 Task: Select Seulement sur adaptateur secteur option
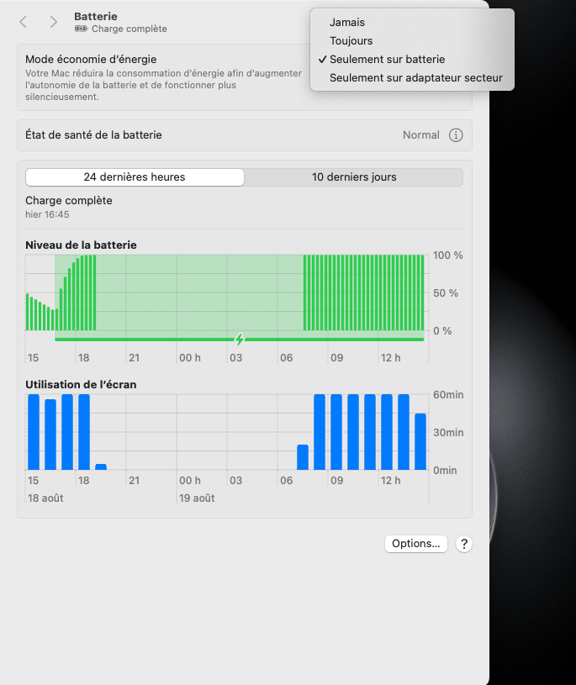pos(416,78)
